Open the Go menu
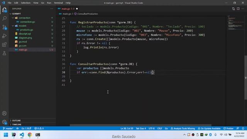The height and width of the screenshot is (139, 247). tap(42, 3)
